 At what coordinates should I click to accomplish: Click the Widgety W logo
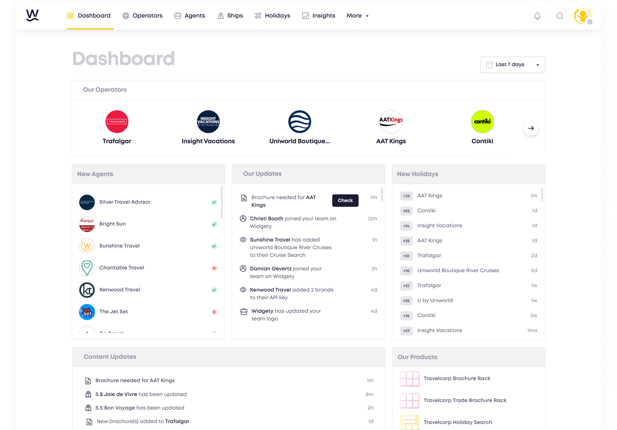(32, 15)
